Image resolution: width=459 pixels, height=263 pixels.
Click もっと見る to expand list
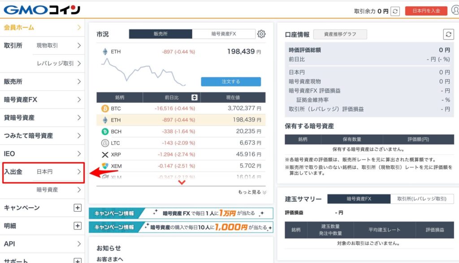[252, 192]
